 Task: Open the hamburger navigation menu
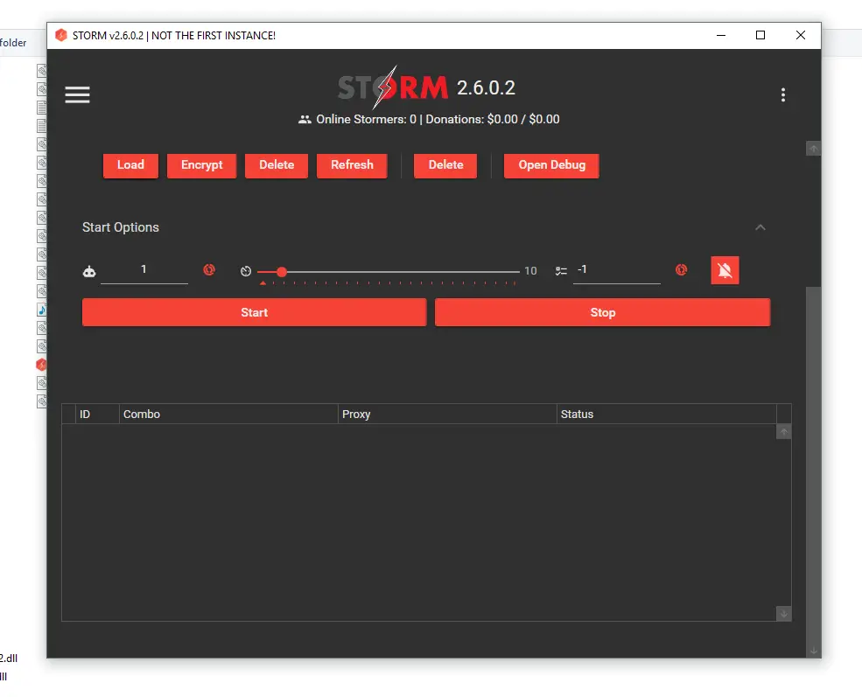pyautogui.click(x=77, y=94)
